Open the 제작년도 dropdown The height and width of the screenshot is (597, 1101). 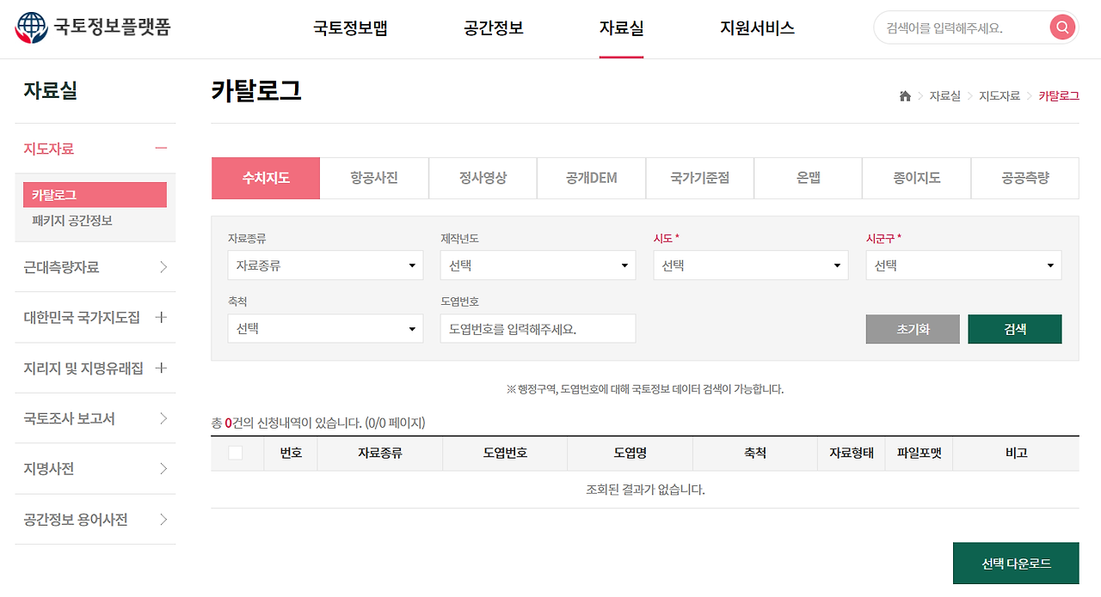pos(538,265)
